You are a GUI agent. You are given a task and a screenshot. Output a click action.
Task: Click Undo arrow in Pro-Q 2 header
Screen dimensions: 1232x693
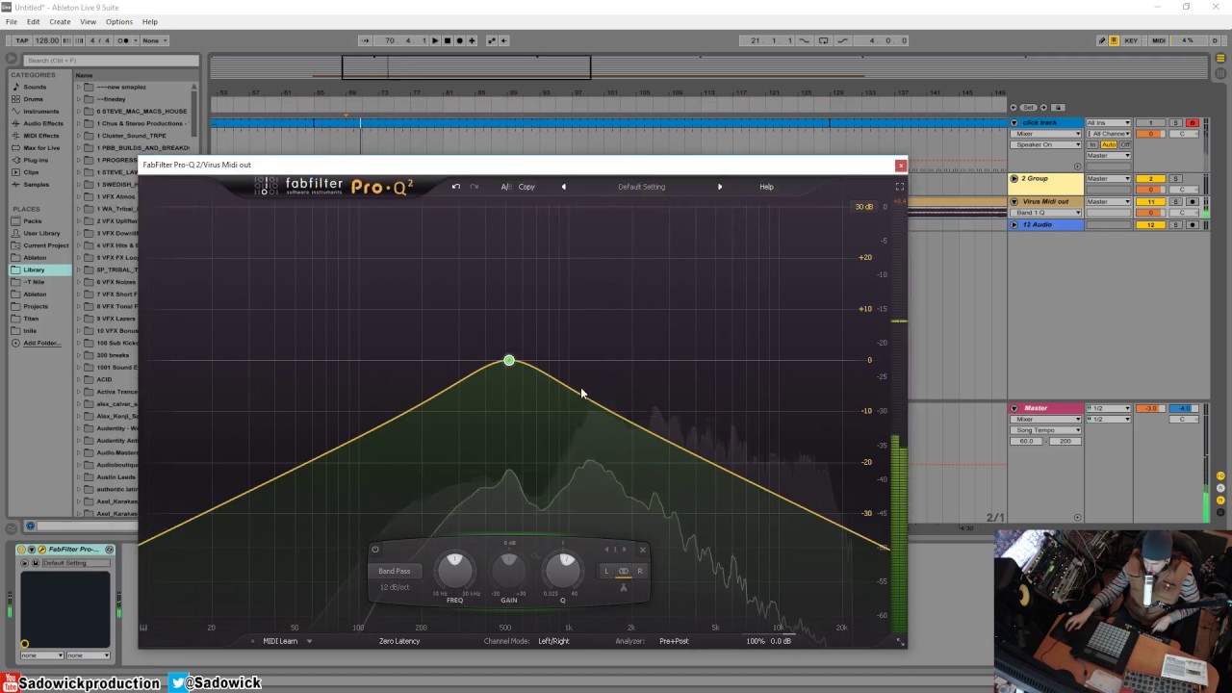coord(456,187)
